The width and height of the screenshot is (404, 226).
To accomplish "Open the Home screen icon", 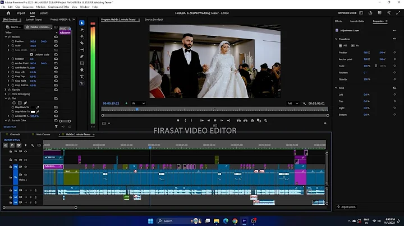I will point(8,13).
